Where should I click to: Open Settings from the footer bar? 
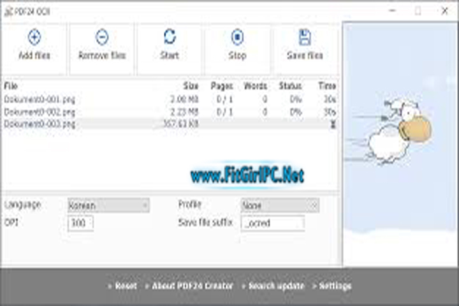[335, 286]
